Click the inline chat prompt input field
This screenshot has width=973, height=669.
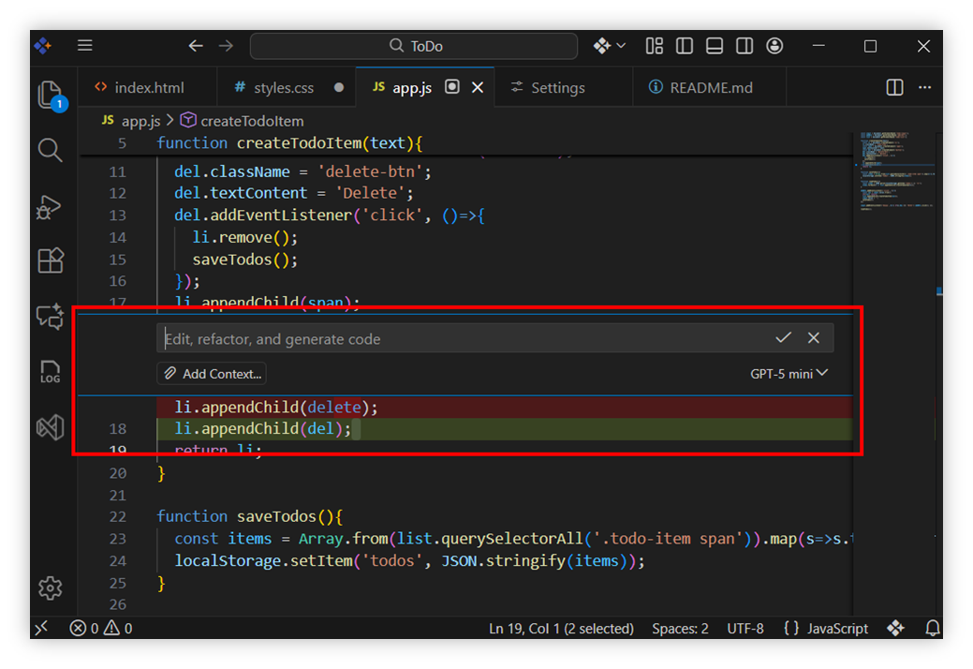pos(459,338)
